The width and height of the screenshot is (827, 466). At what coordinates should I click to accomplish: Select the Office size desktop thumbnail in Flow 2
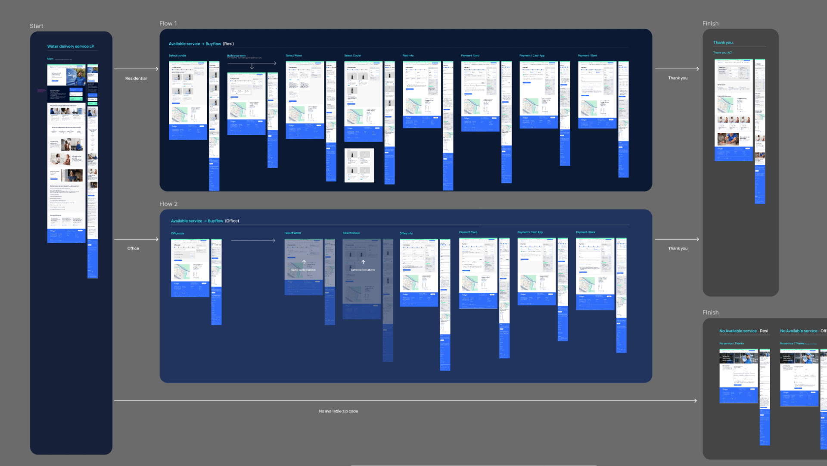[190, 268]
